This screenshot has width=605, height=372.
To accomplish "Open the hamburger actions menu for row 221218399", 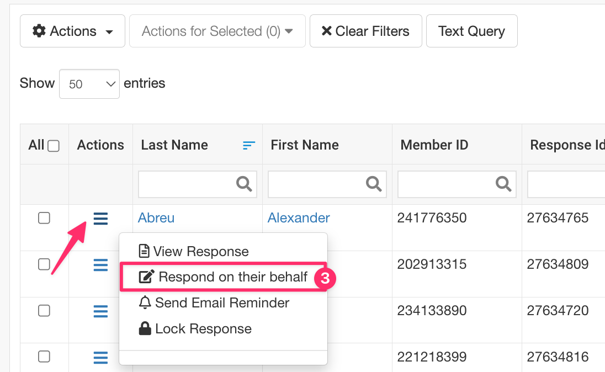I will point(100,358).
